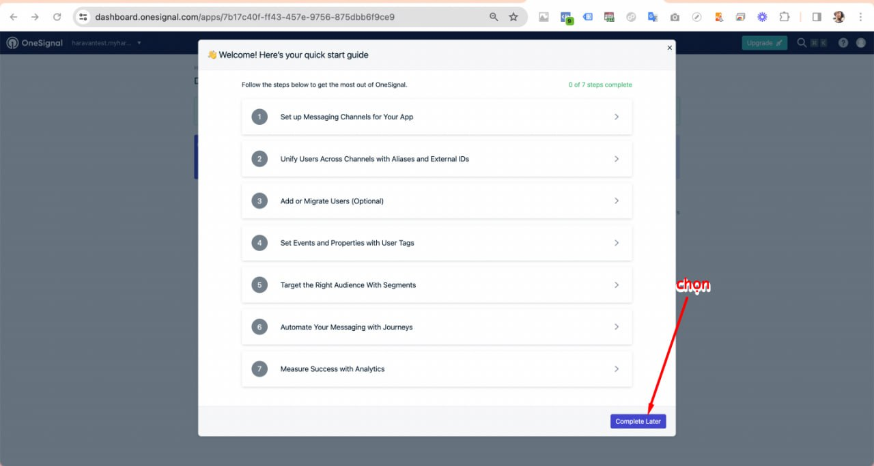Click the zoom magnifier icon in the address bar
The width and height of the screenshot is (874, 466).
click(x=494, y=17)
